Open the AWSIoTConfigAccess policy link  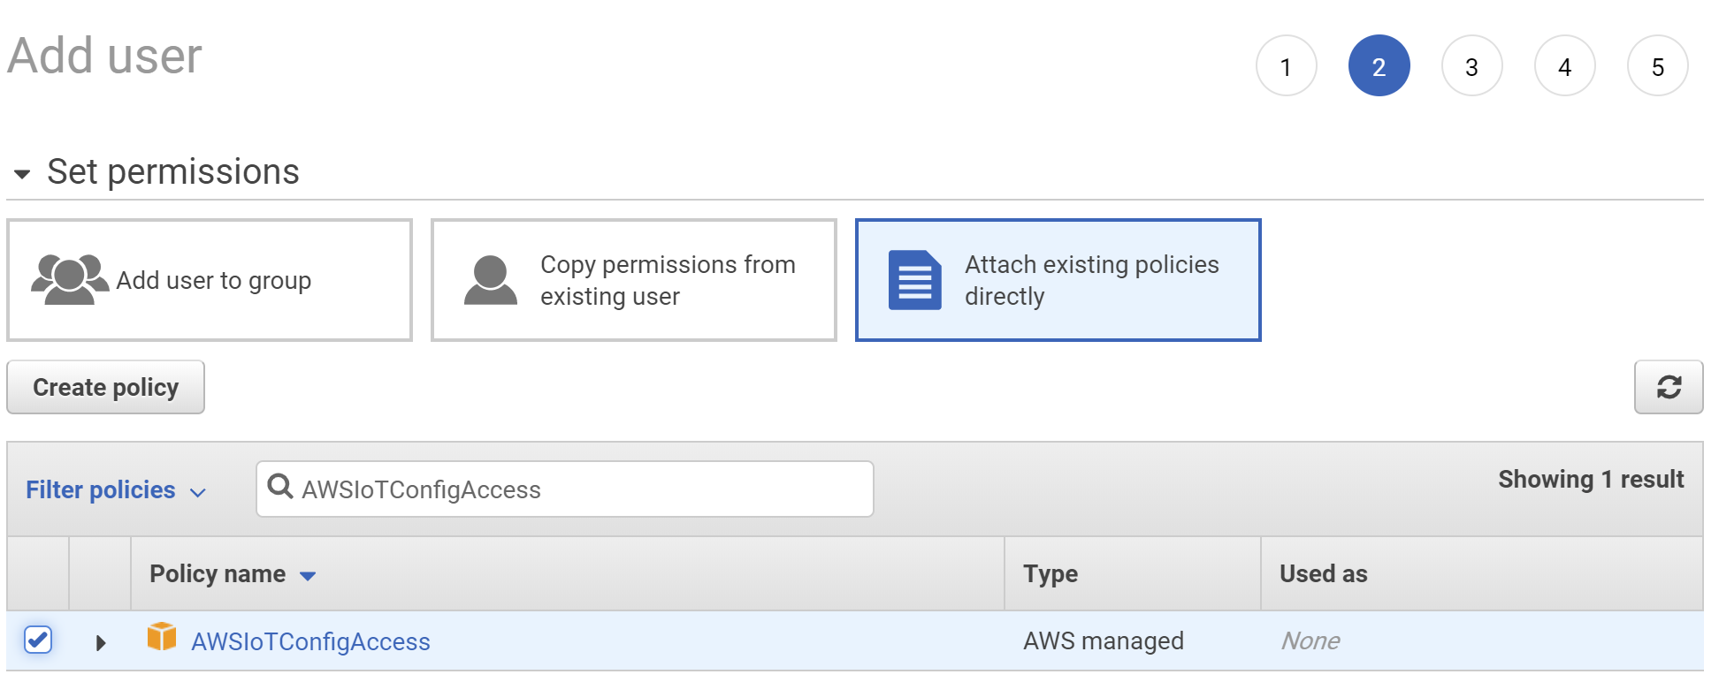click(310, 641)
